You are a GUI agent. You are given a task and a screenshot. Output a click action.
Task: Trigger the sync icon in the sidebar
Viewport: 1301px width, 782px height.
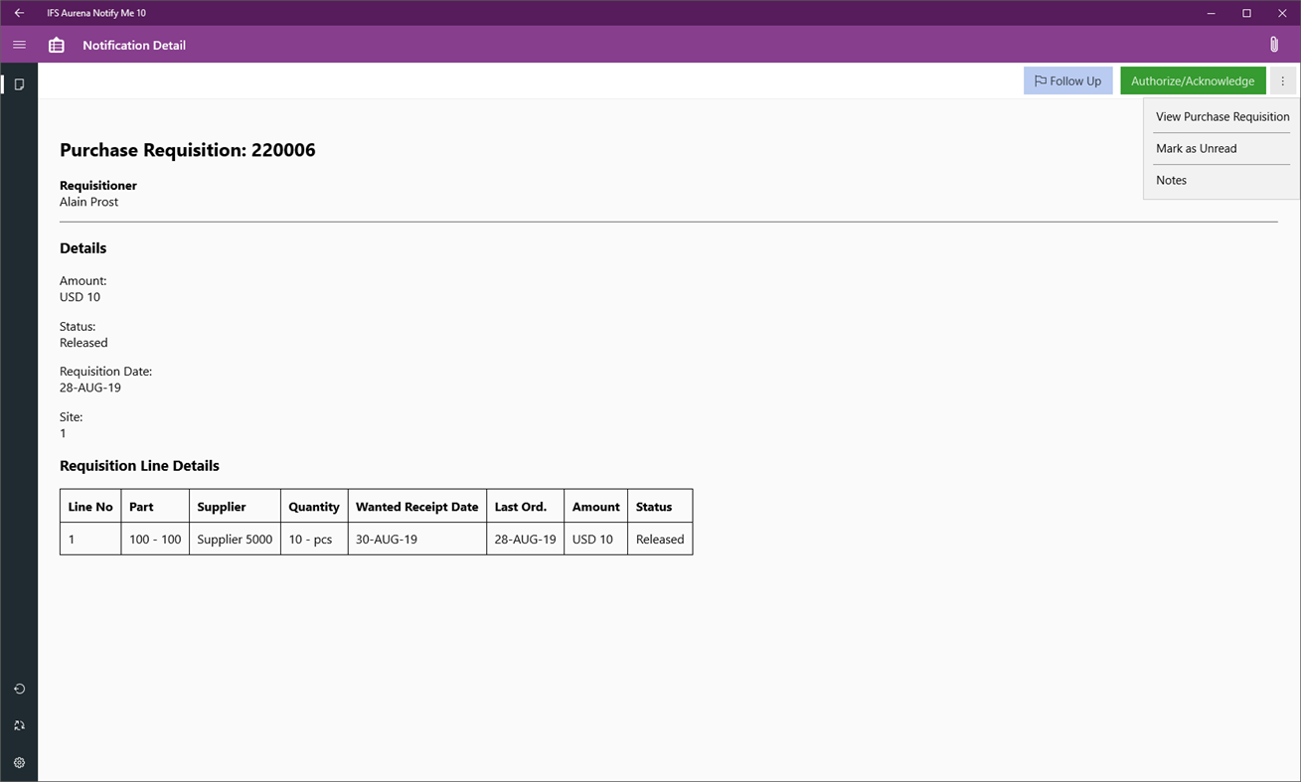coord(19,725)
